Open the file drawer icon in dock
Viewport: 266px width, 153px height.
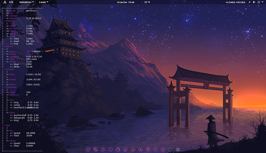point(148,149)
